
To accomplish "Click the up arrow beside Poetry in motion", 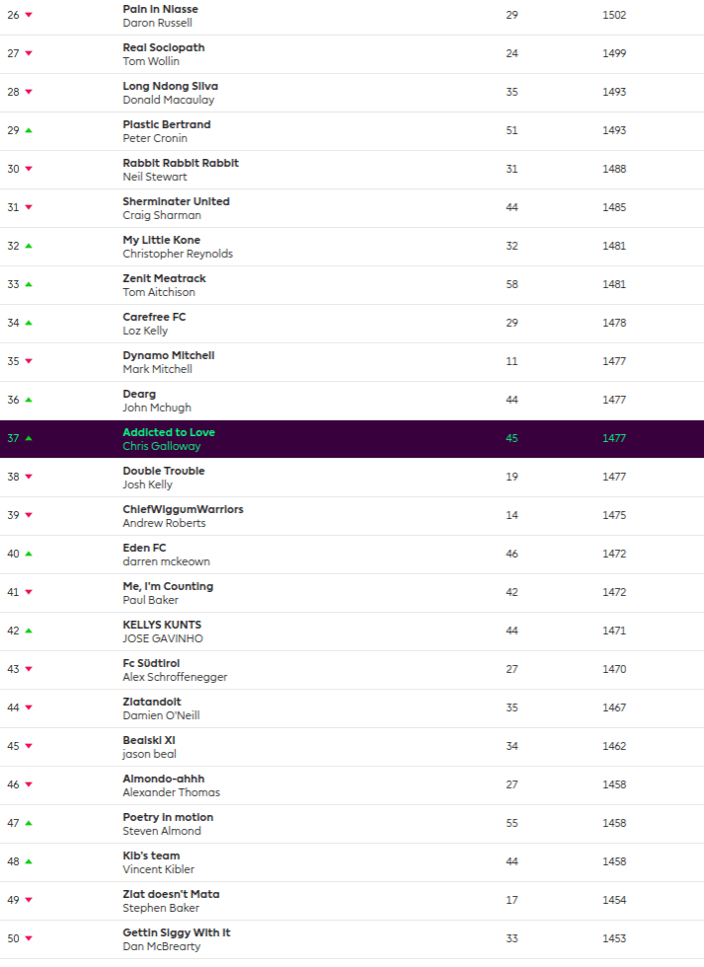I will [x=29, y=823].
